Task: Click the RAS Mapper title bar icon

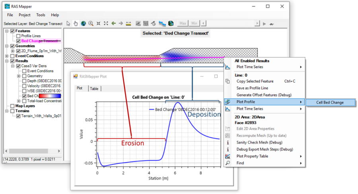Action: coord(7,6)
